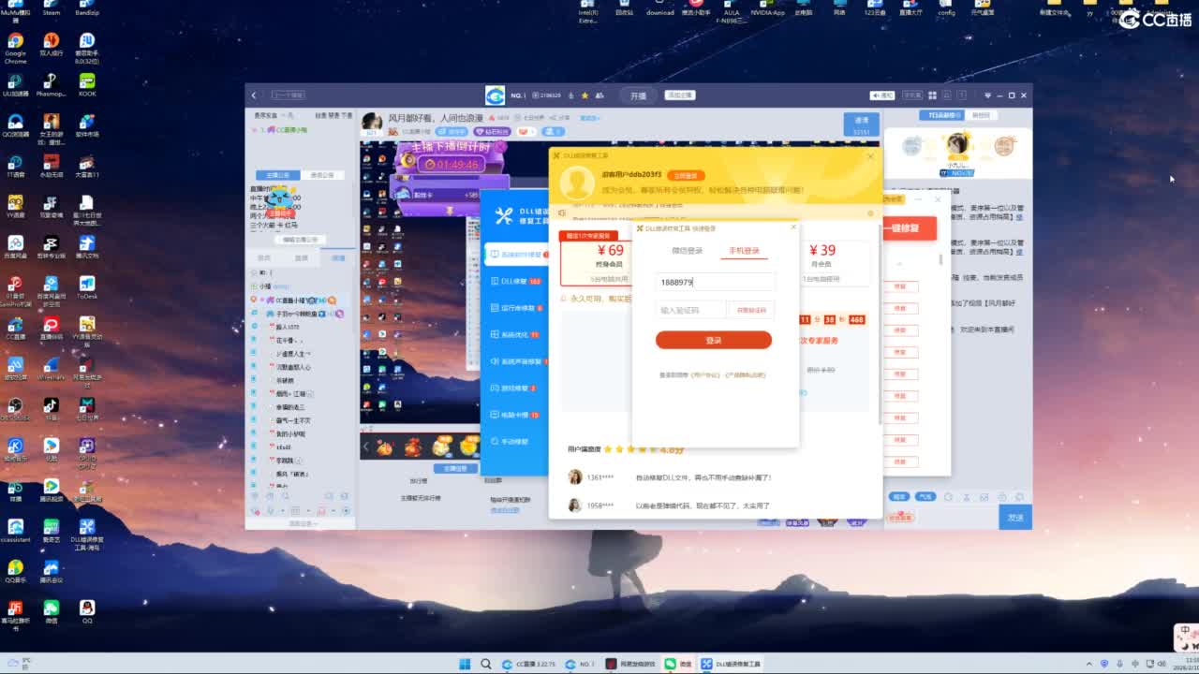Viewport: 1199px width, 674px height.
Task: Open the QQ desktop icon
Action: tap(87, 612)
